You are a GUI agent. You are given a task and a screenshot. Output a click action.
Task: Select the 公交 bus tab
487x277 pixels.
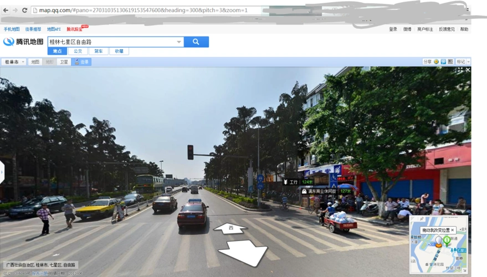(x=78, y=51)
